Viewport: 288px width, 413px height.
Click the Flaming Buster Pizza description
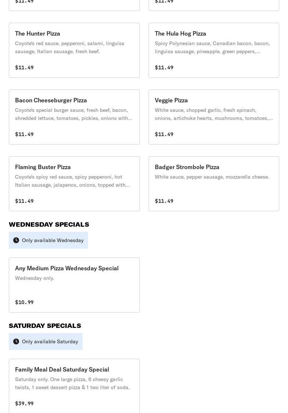click(x=72, y=181)
